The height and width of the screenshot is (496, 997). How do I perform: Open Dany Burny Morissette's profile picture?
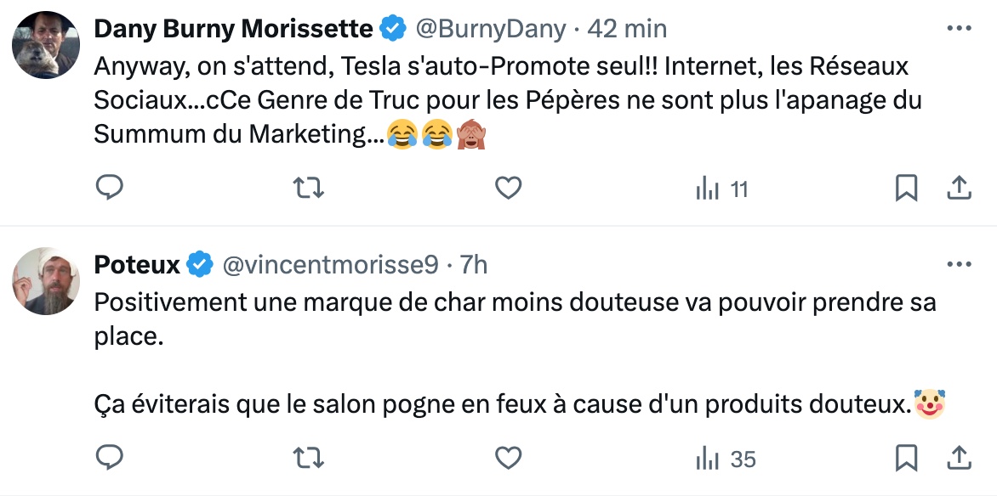click(x=46, y=45)
